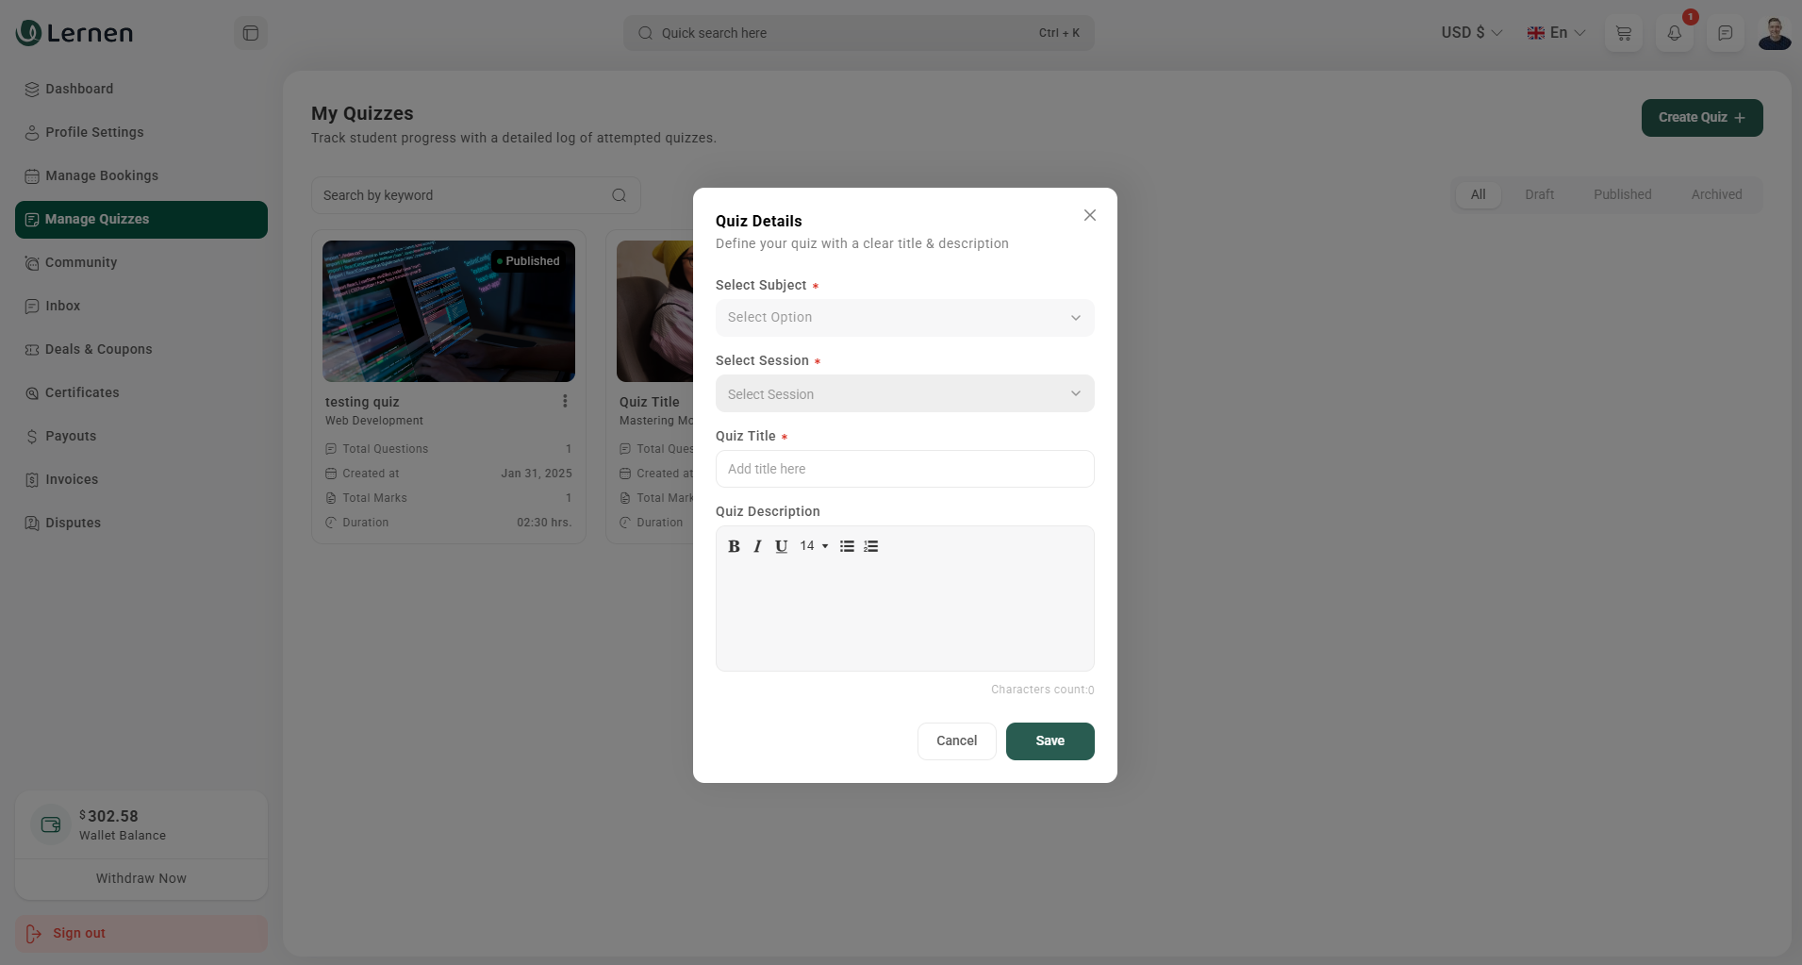Click the Cancel button
1802x965 pixels.
click(956, 740)
